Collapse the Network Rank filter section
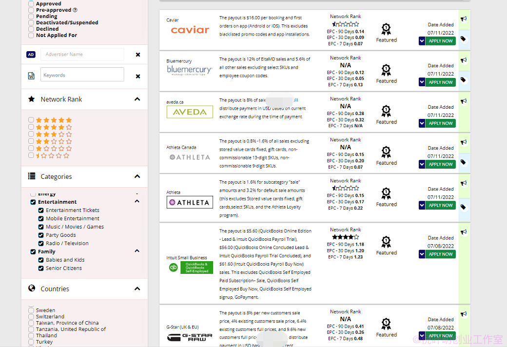Screen dimensions: 507x347 [137, 99]
